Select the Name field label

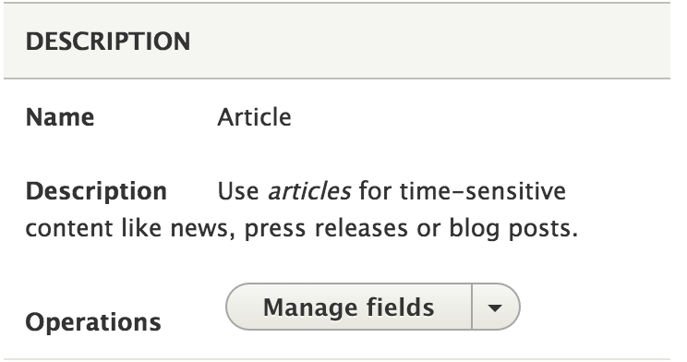coord(60,117)
